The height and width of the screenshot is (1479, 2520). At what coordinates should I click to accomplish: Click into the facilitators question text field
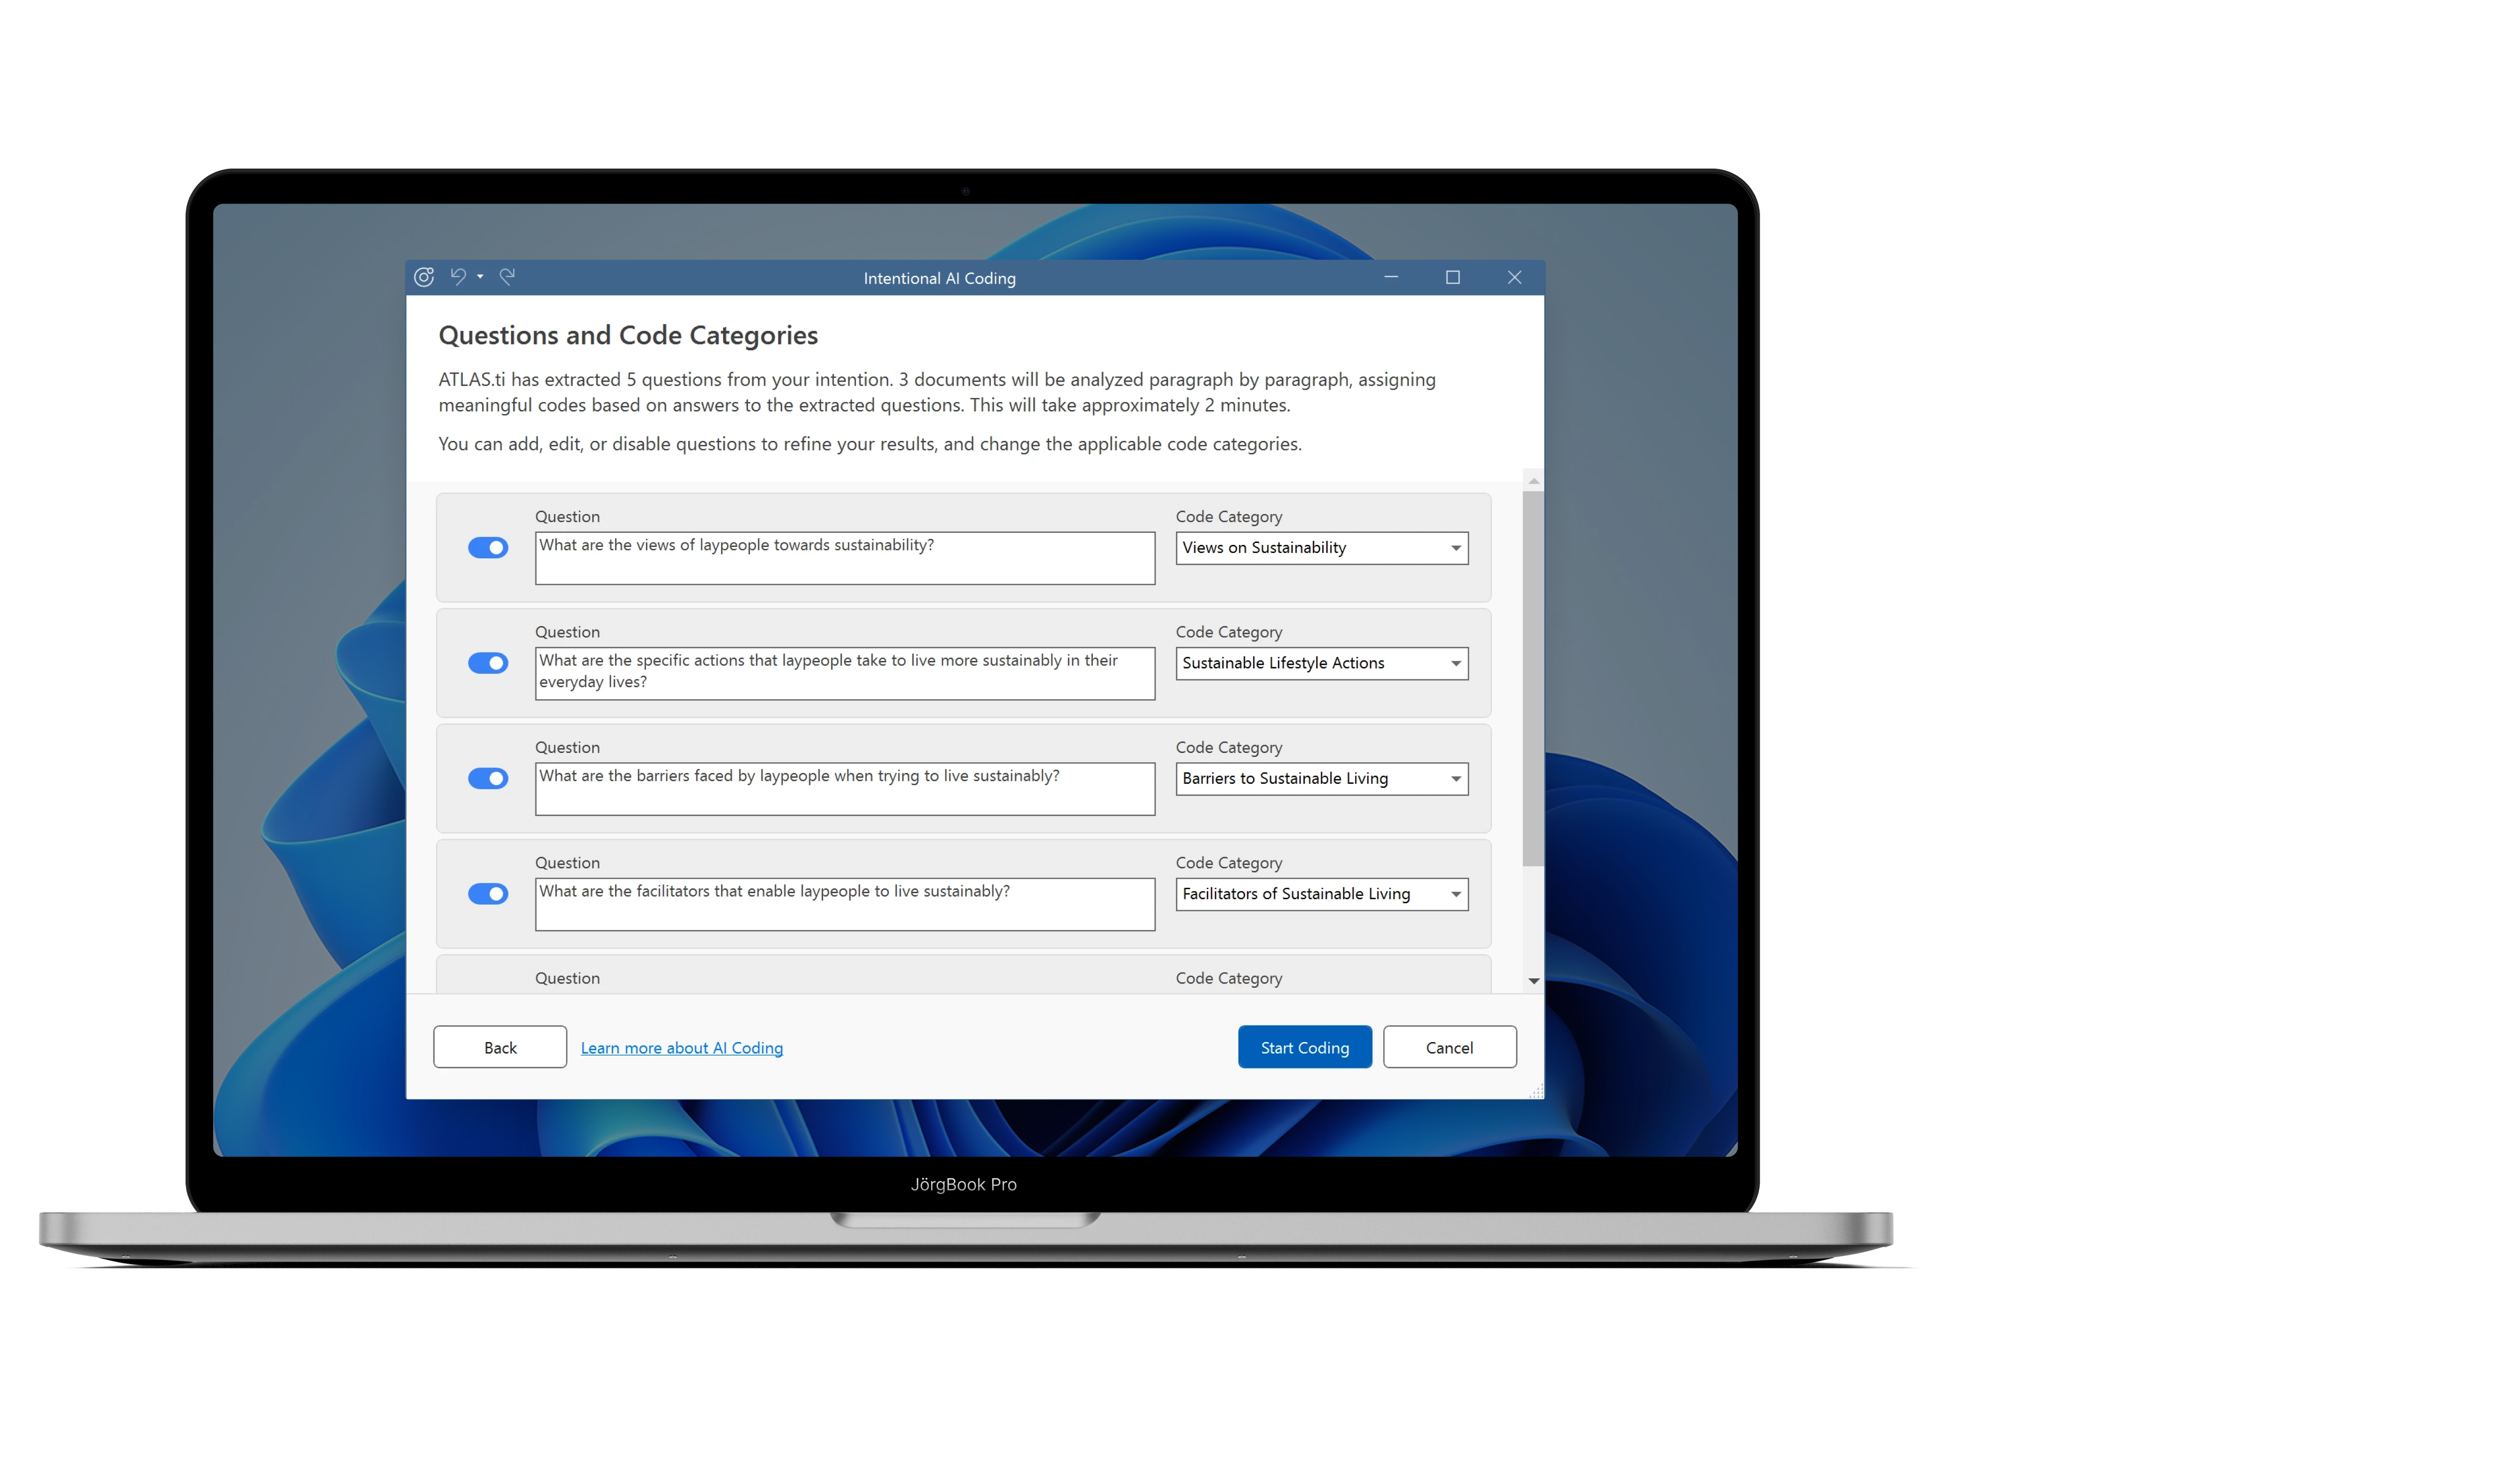tap(844, 904)
